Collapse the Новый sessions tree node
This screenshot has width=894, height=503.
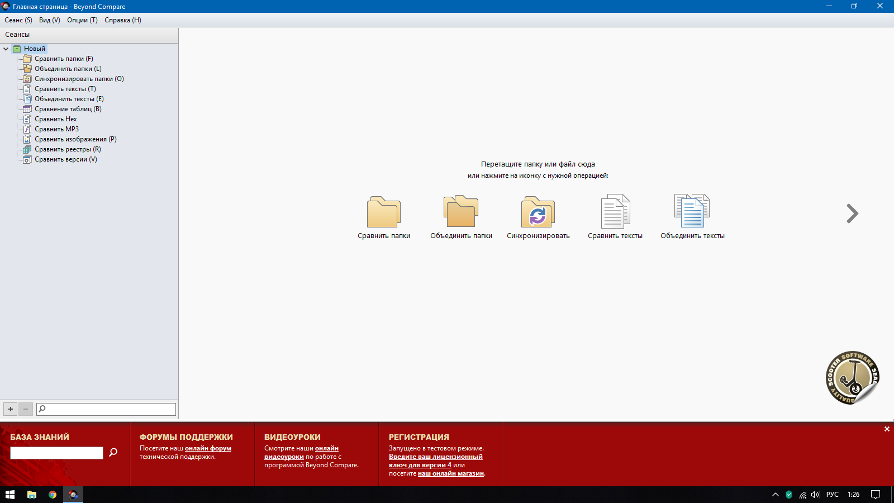[6, 49]
